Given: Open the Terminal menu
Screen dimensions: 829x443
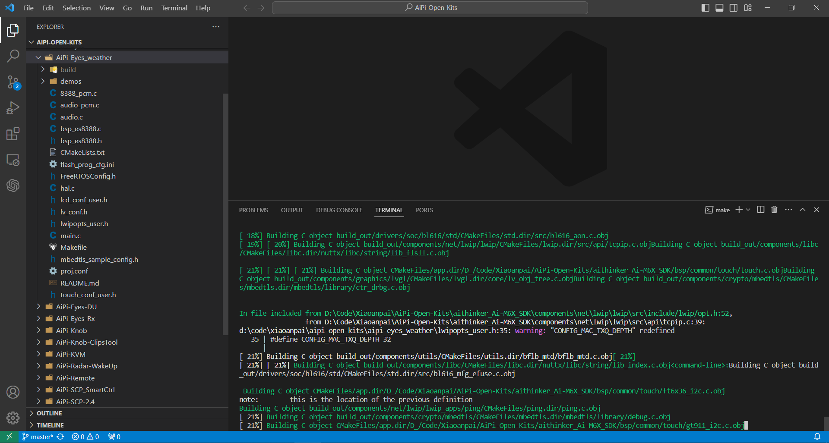Looking at the screenshot, I should coord(174,8).
